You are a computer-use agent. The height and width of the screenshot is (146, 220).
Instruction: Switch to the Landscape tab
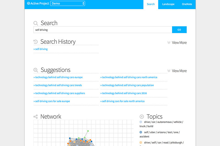(168, 4)
